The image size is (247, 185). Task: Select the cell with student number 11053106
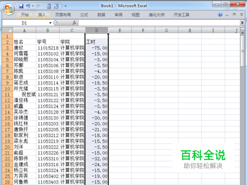pyautogui.click(x=48, y=65)
